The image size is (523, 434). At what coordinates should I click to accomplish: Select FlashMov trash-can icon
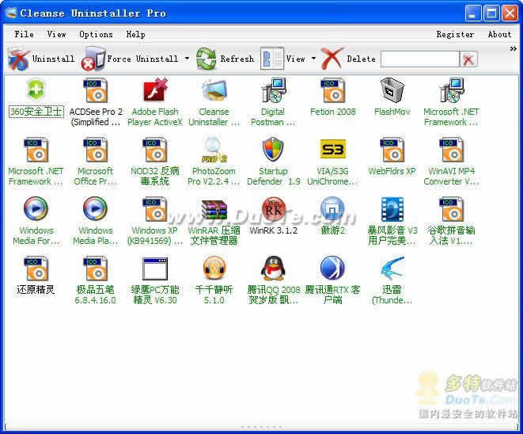pyautogui.click(x=392, y=90)
